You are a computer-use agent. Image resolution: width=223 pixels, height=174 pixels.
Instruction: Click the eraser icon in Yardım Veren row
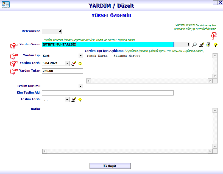pos(202,45)
